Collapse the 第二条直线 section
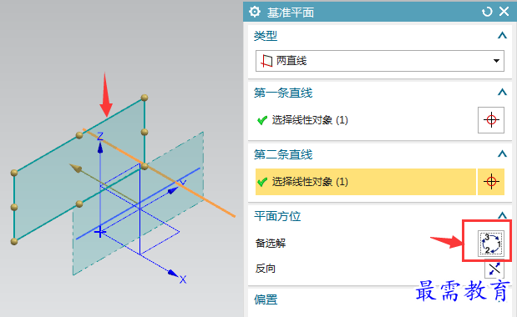Viewport: 517px width, 317px height. pos(502,153)
